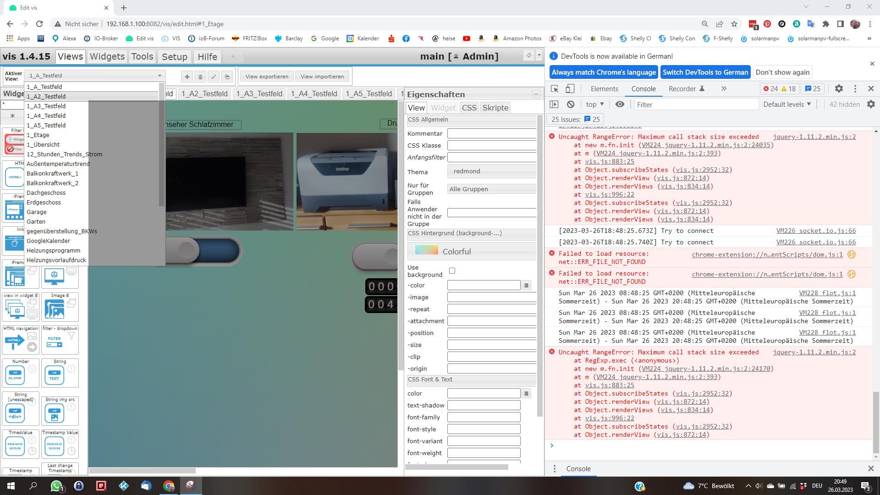880x495 pixels.
Task: Click the add new view plus icon
Action: (x=187, y=77)
